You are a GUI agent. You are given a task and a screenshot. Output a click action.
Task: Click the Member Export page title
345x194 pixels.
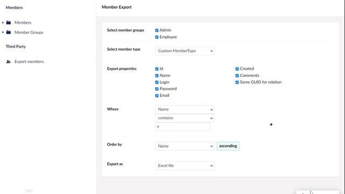point(116,7)
